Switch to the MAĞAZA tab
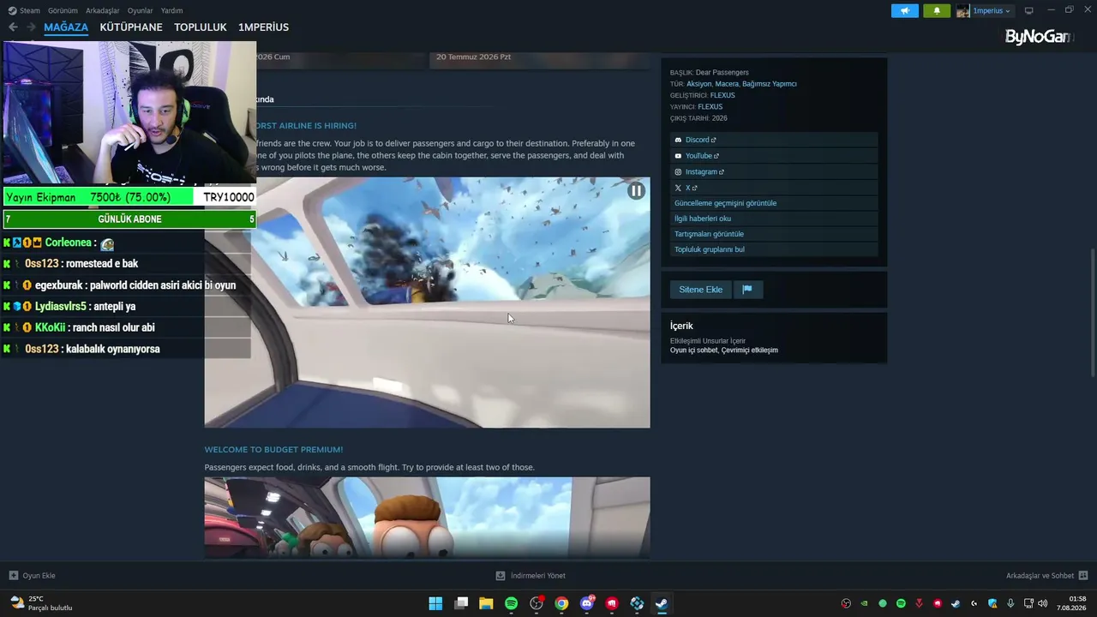1097x617 pixels. tap(66, 27)
